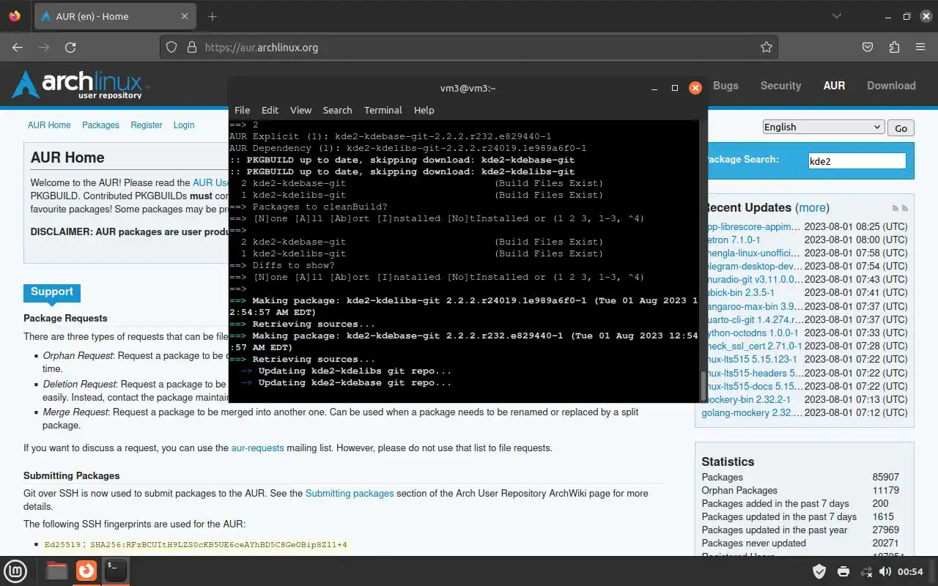Image resolution: width=938 pixels, height=586 pixels.
Task: Open a new tab with the plus button
Action: point(213,16)
